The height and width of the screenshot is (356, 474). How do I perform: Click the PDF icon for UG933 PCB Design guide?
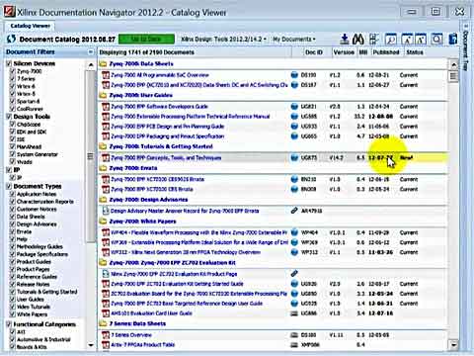106,127
